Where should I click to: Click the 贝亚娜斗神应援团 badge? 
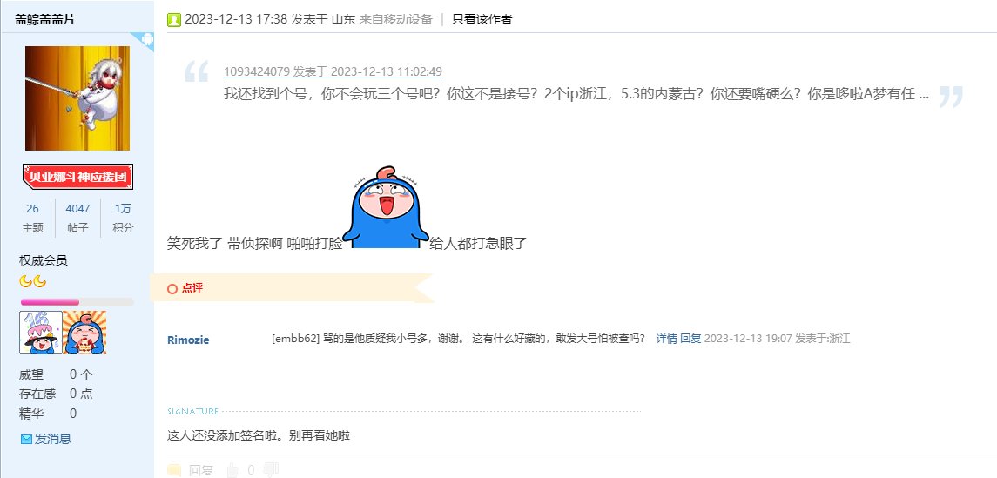pyautogui.click(x=77, y=177)
